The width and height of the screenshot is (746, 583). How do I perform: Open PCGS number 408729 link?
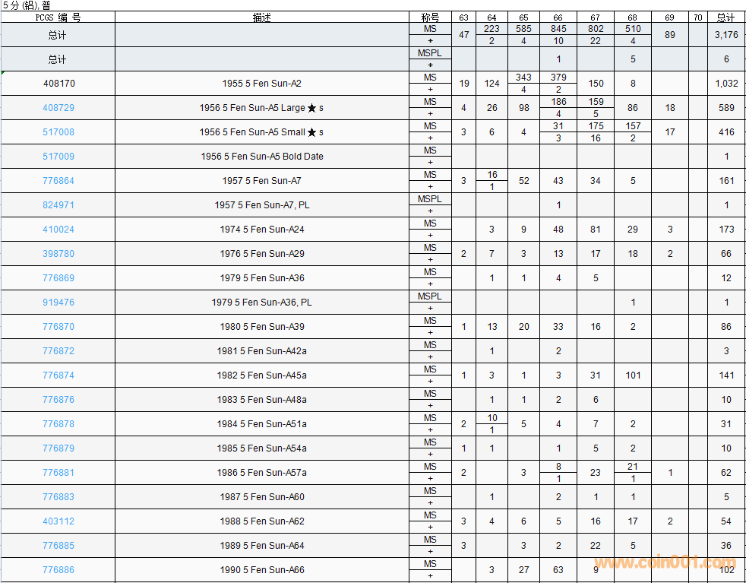tap(58, 108)
